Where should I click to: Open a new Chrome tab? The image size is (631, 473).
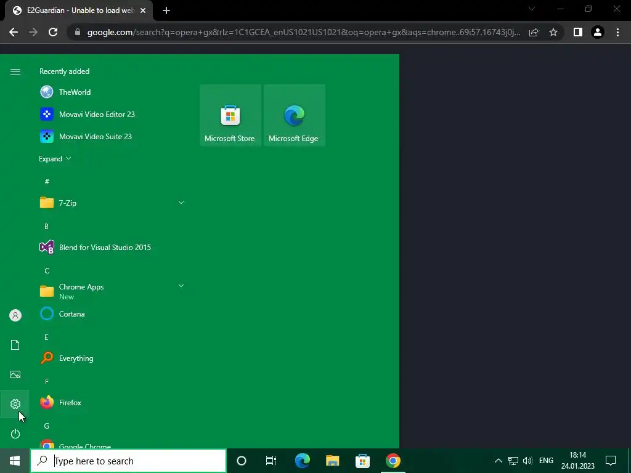tap(166, 11)
